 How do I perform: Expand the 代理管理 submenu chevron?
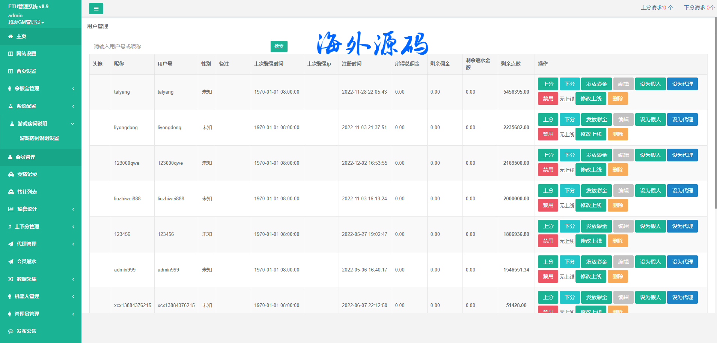tap(73, 244)
